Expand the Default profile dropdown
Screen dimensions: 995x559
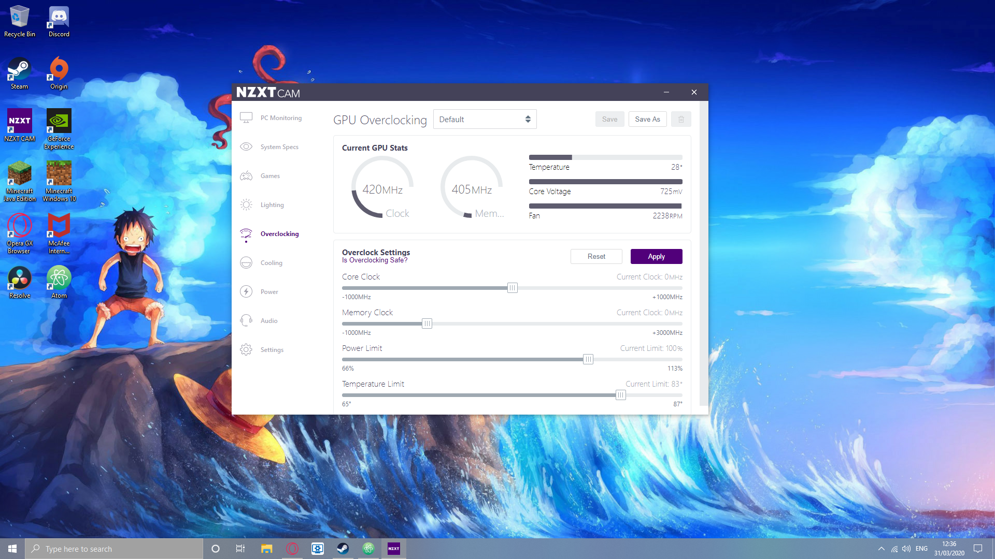pyautogui.click(x=485, y=120)
